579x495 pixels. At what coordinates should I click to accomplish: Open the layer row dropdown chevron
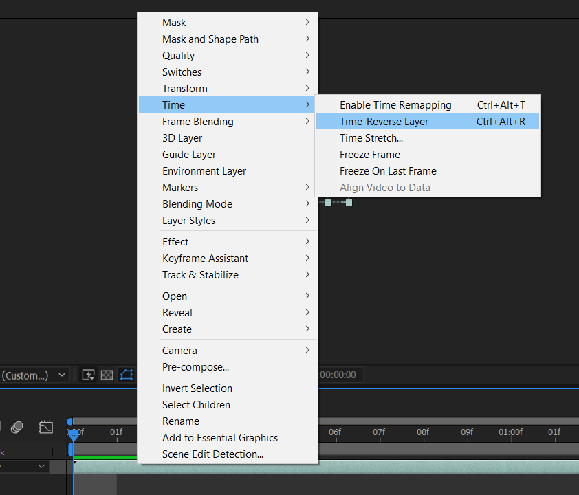pyautogui.click(x=41, y=466)
